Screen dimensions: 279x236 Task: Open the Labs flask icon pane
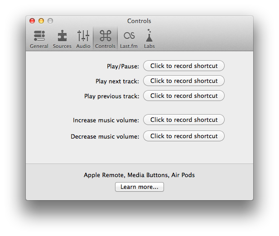click(x=149, y=39)
